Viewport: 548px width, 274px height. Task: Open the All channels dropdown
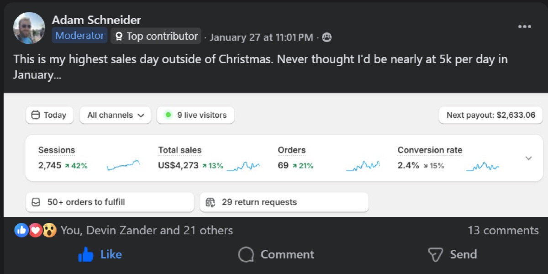[x=115, y=115]
